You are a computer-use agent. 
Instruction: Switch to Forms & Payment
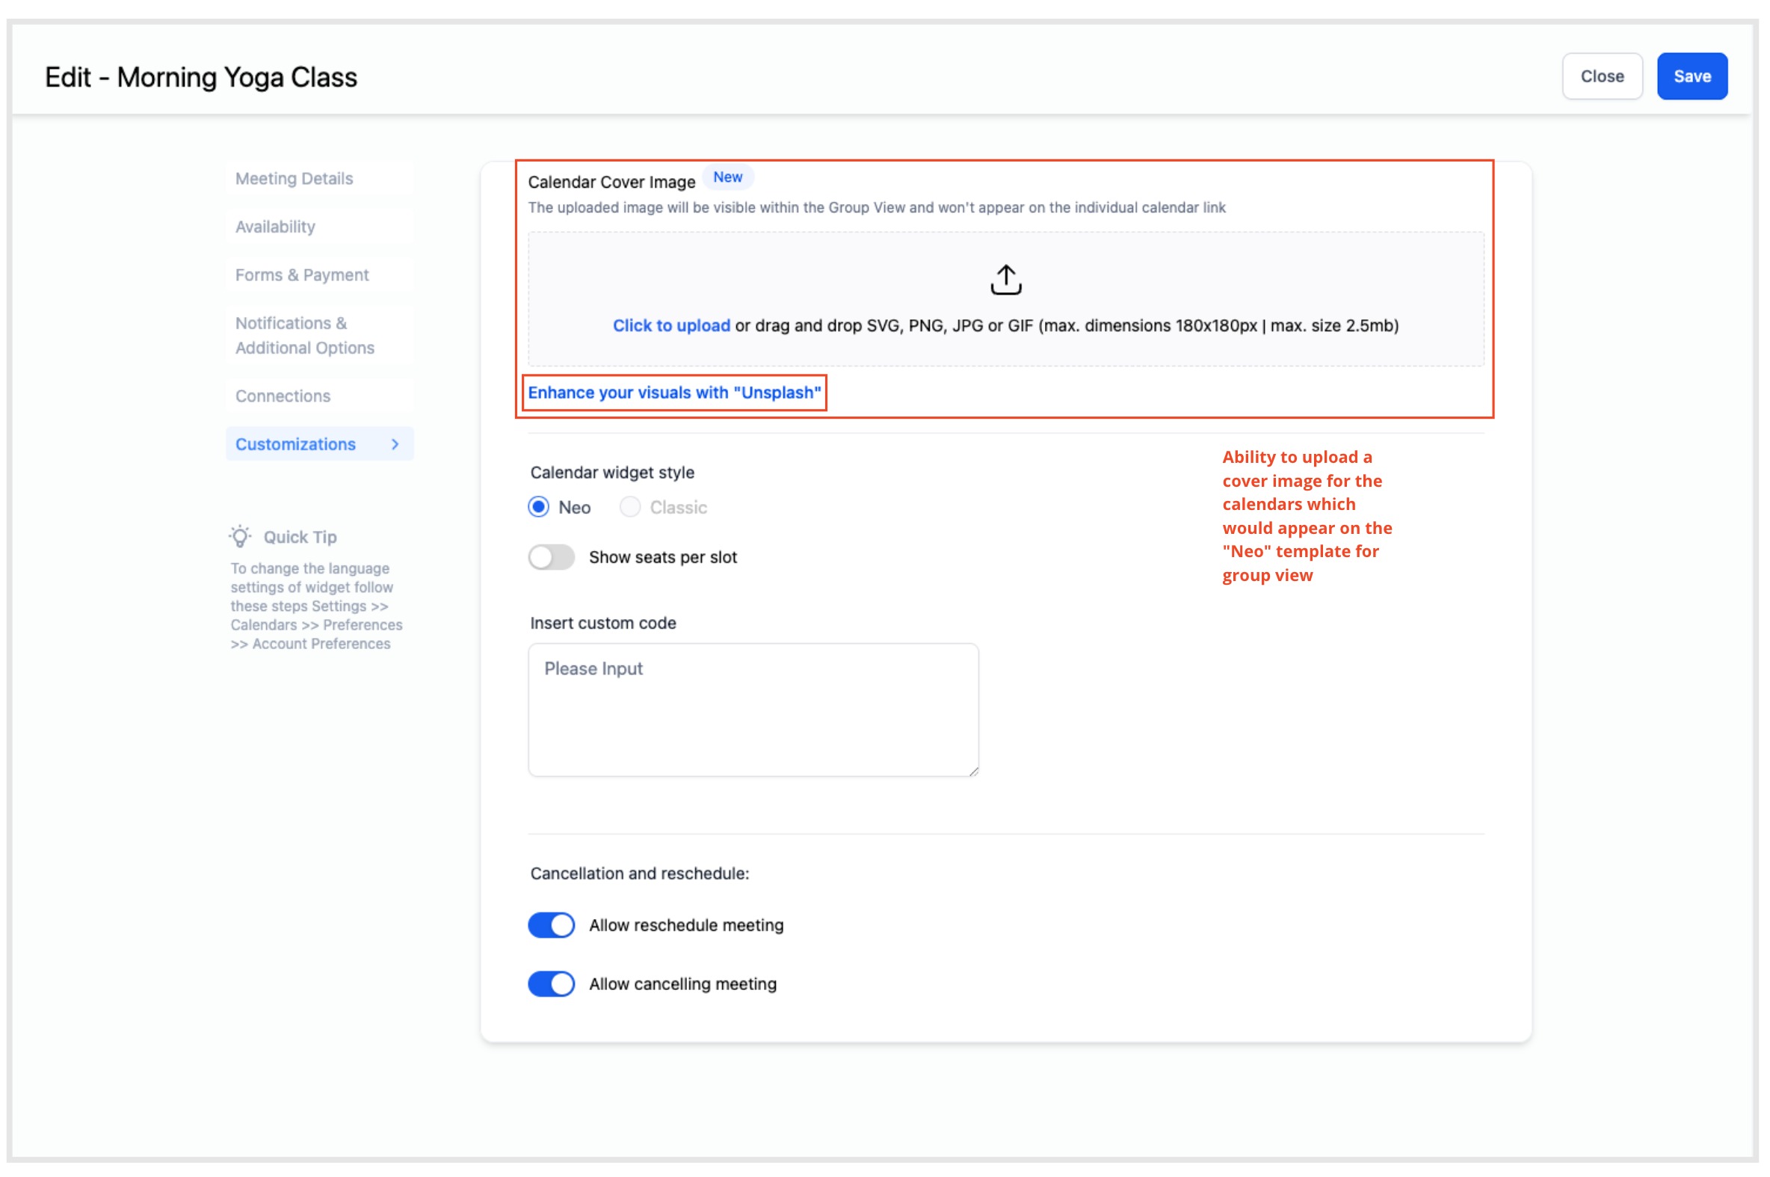point(303,274)
